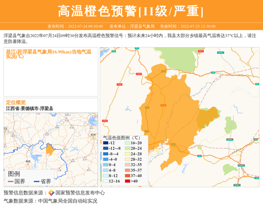Image resolution: width=263 pixels, height=206 pixels.
Task: Select the 0~4 blue legend swatch
Action: [105, 165]
